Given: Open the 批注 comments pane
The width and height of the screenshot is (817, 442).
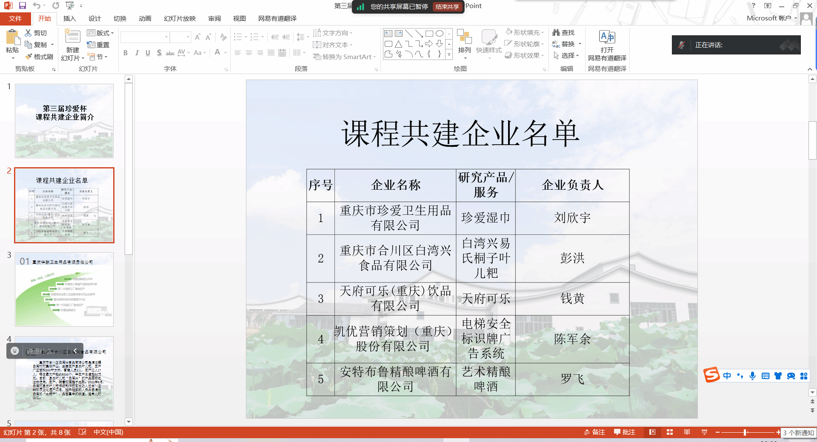Looking at the screenshot, I should pos(625,432).
